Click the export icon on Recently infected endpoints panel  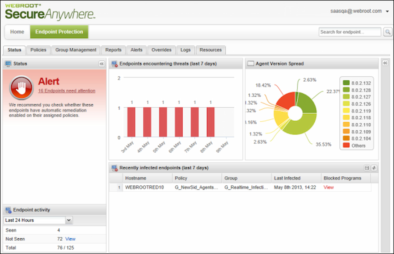(367, 168)
